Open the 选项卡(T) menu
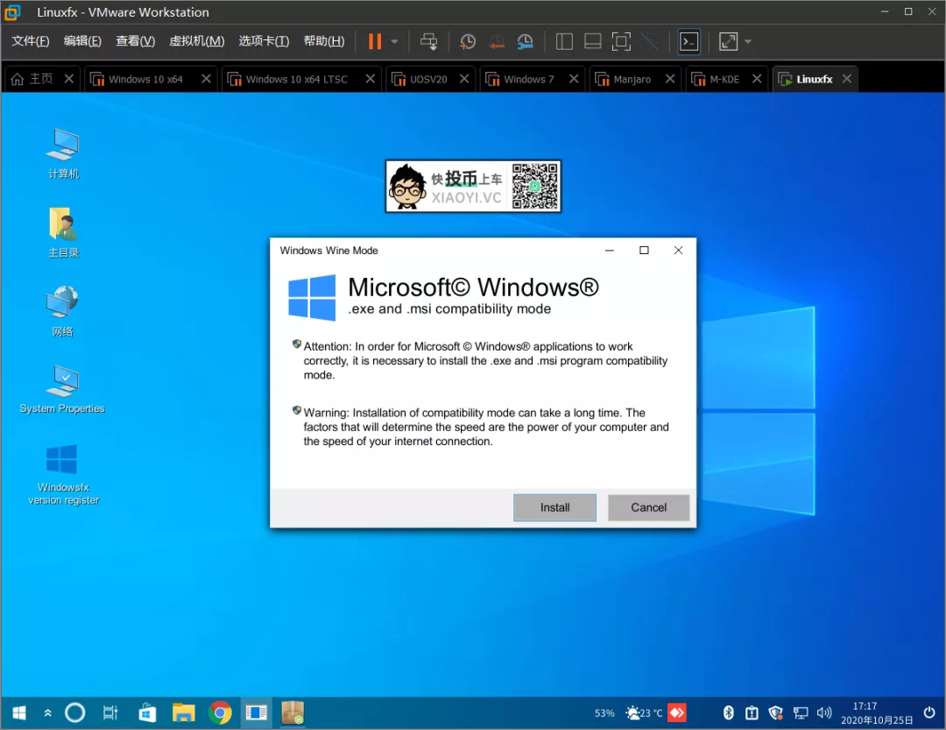 coord(264,40)
